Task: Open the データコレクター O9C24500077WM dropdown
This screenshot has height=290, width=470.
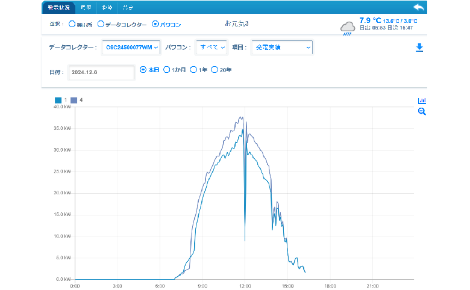Action: (131, 47)
